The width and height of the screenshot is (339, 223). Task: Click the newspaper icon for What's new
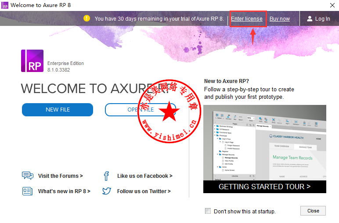pyautogui.click(x=28, y=191)
